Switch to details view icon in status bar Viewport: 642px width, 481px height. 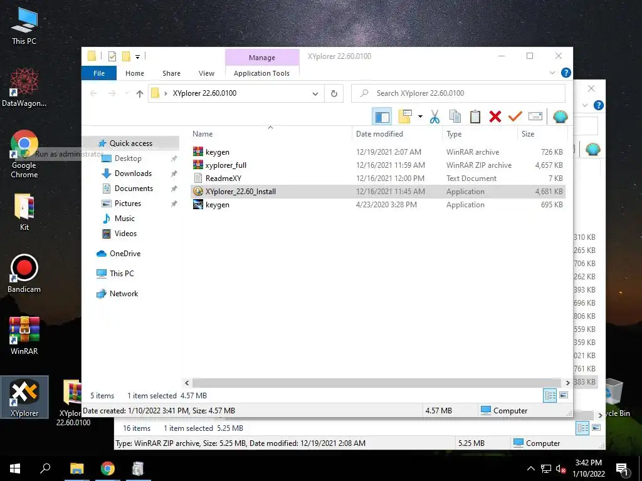(550, 395)
